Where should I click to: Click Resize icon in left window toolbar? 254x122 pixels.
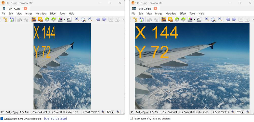tap(40, 20)
